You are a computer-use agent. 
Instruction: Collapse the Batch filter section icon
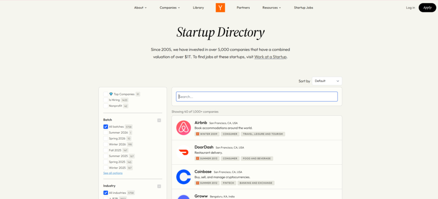(159, 120)
